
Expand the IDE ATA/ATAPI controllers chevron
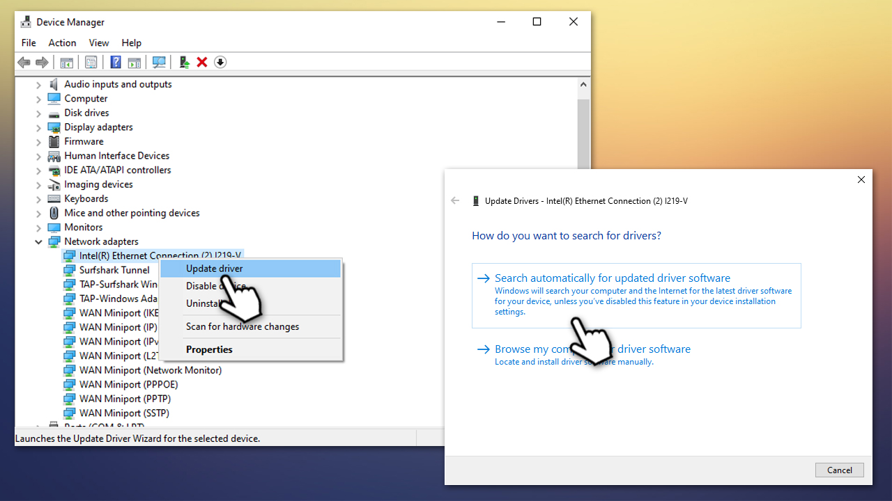[x=39, y=170]
